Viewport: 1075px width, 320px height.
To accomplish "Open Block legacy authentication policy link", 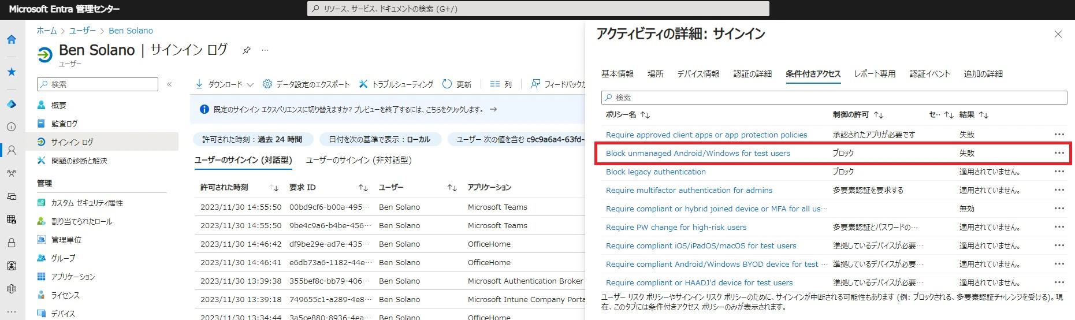I will pos(656,172).
